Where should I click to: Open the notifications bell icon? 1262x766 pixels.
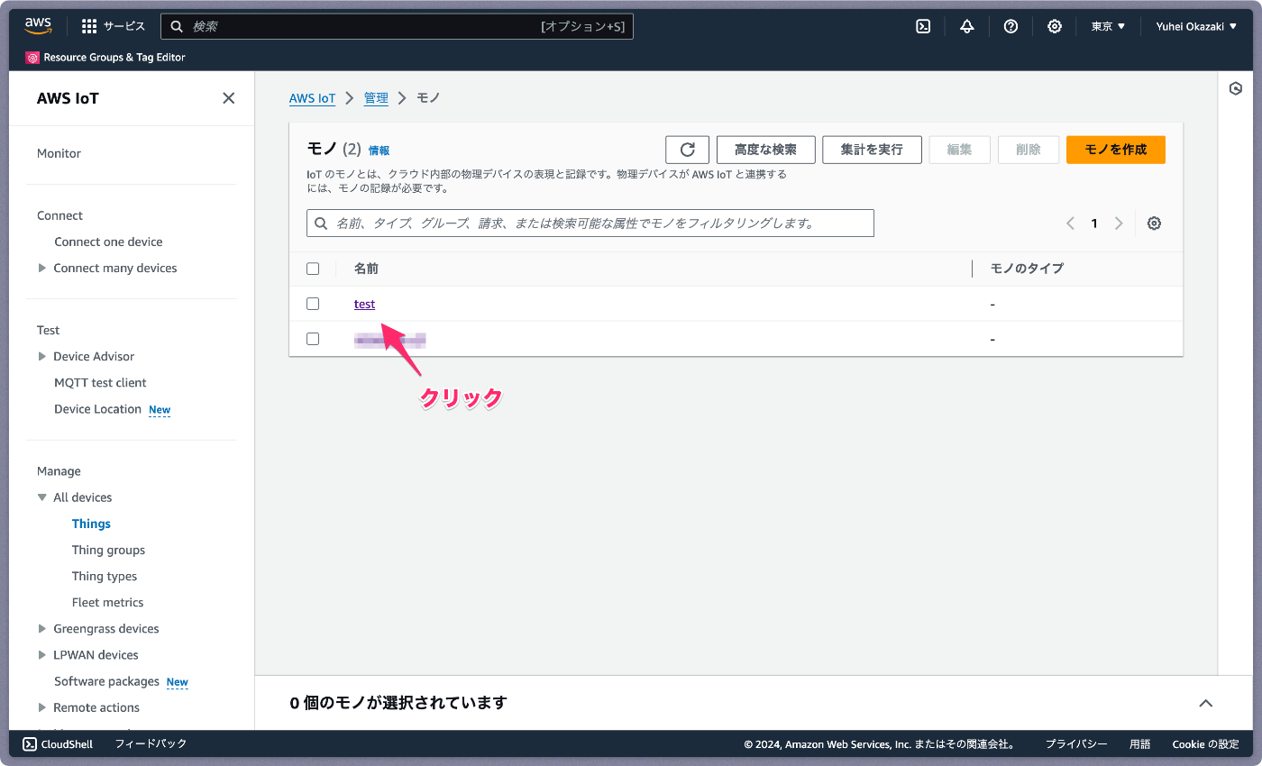pos(967,26)
